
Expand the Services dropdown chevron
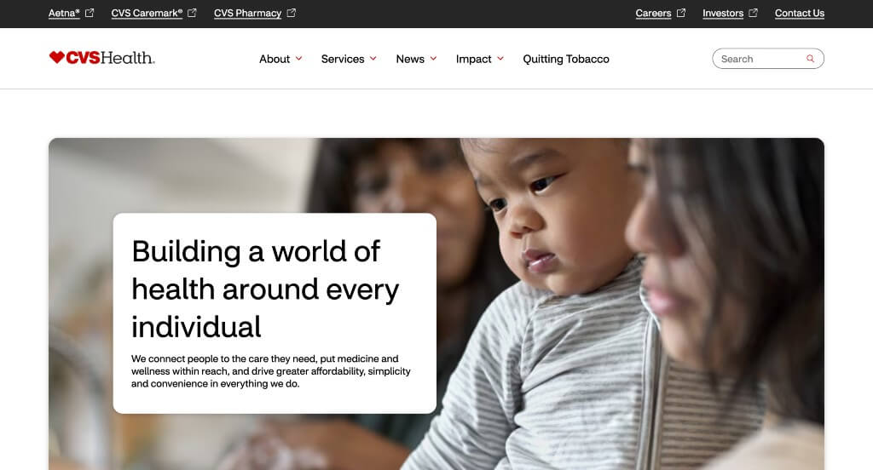pyautogui.click(x=373, y=59)
